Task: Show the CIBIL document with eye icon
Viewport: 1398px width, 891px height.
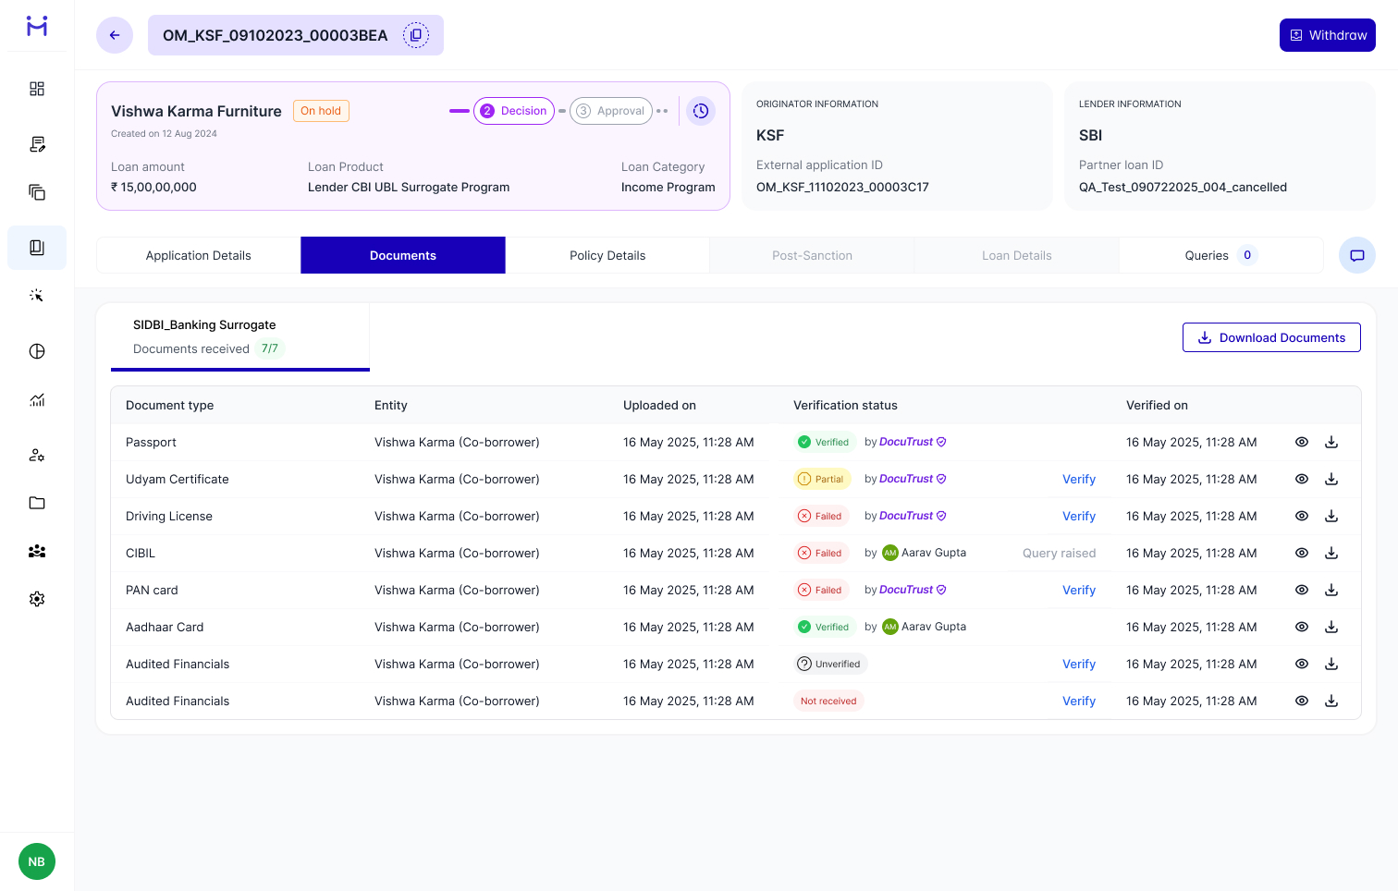Action: [x=1301, y=553]
